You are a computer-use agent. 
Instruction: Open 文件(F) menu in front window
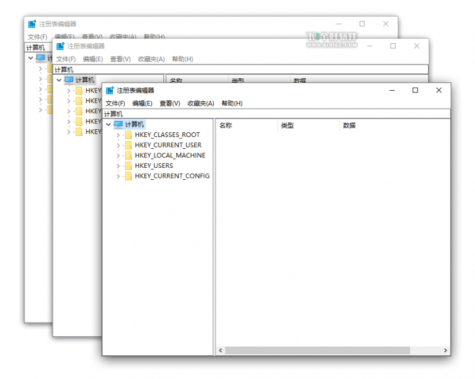(115, 104)
